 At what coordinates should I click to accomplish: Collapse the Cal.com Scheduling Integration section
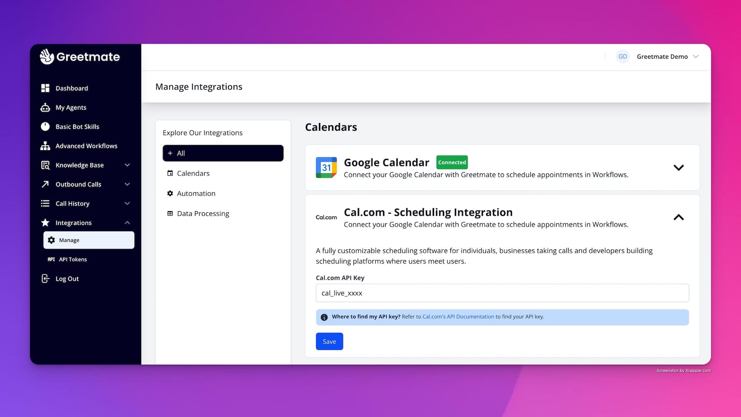coord(678,217)
